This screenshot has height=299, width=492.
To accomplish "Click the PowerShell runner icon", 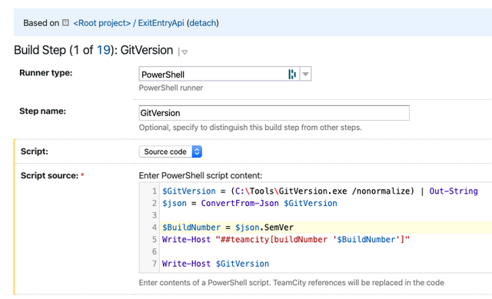I will 292,74.
